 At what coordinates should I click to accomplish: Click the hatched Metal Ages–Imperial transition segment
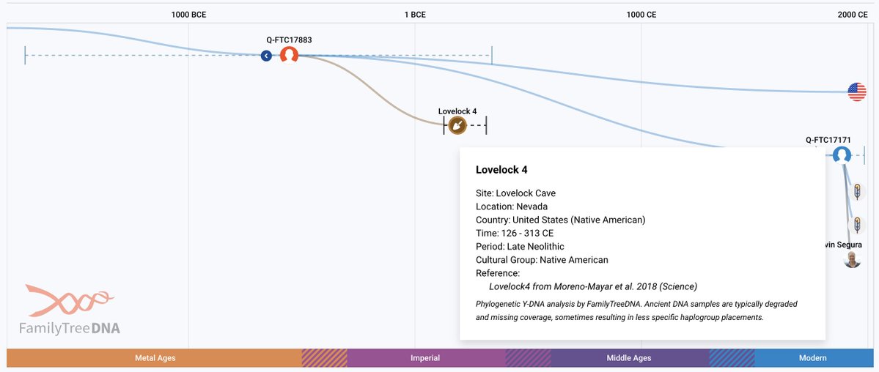[325, 358]
